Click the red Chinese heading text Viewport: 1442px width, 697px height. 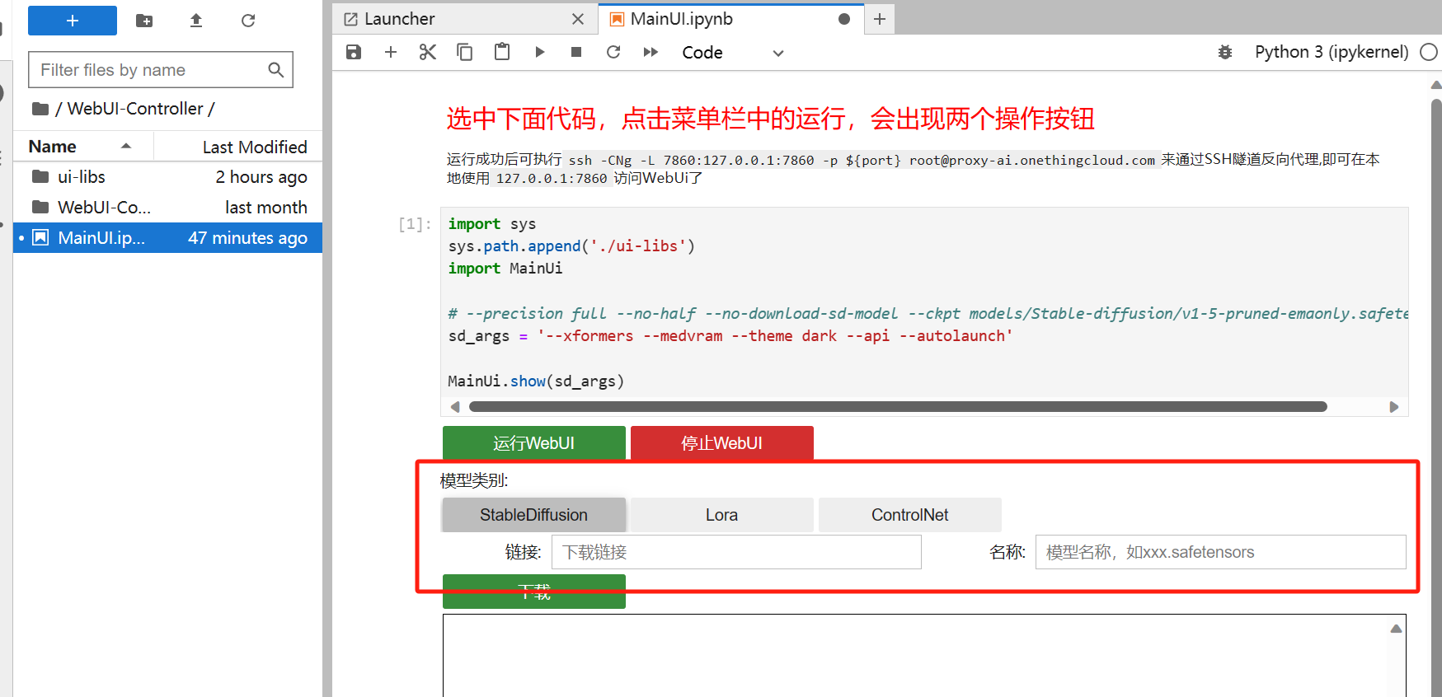tap(770, 119)
